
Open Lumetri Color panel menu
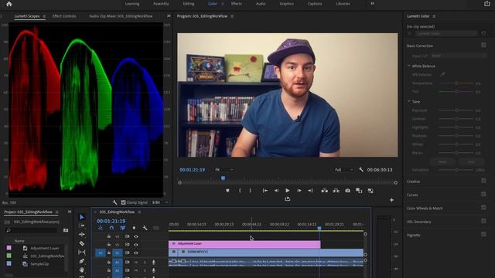(434, 16)
